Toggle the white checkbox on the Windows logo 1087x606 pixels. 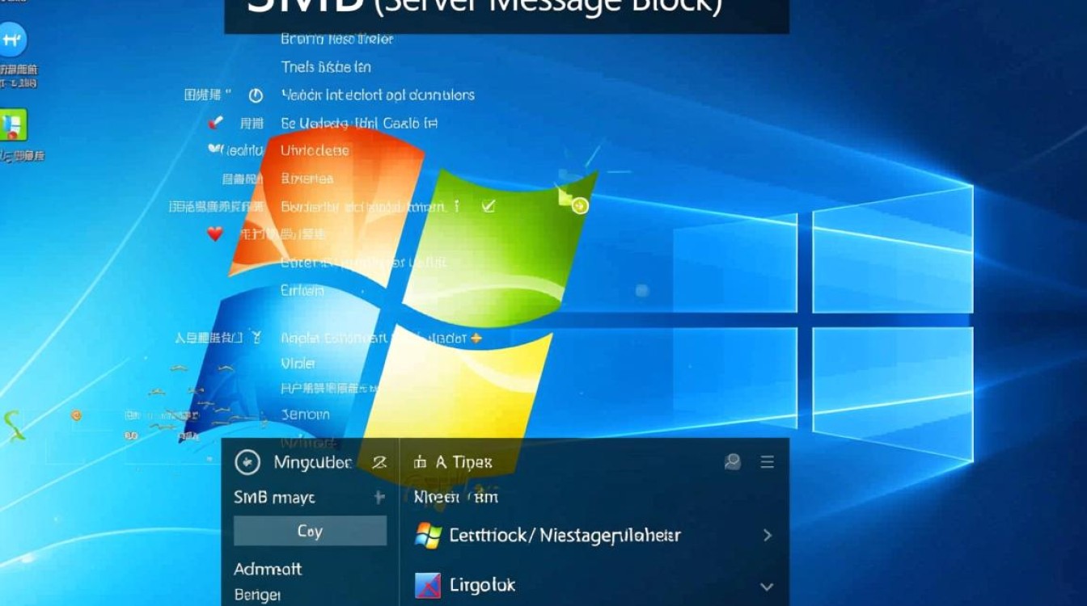488,206
